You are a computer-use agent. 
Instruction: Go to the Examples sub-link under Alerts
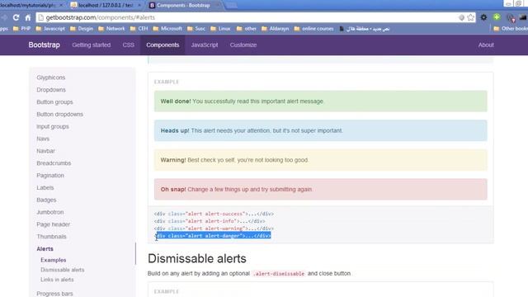(x=53, y=260)
